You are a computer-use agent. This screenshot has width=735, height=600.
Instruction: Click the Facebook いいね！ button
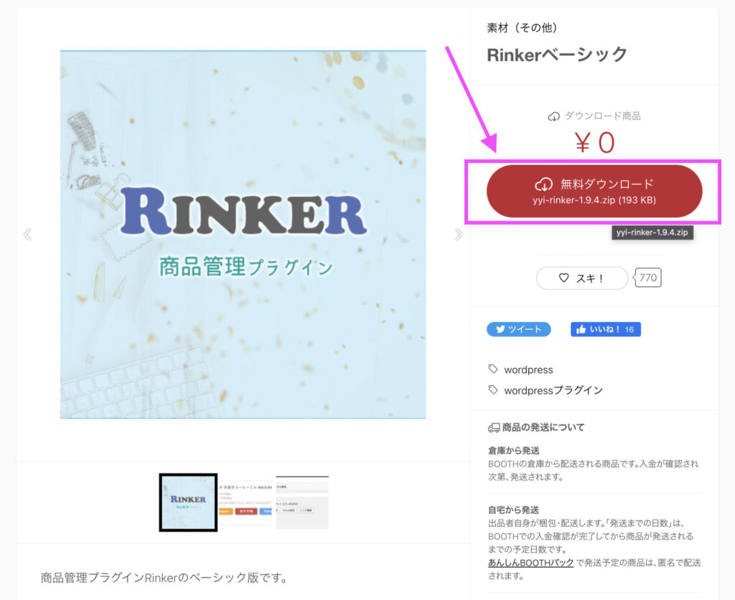click(x=605, y=329)
